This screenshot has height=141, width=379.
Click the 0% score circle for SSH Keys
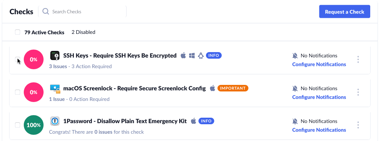(x=34, y=59)
